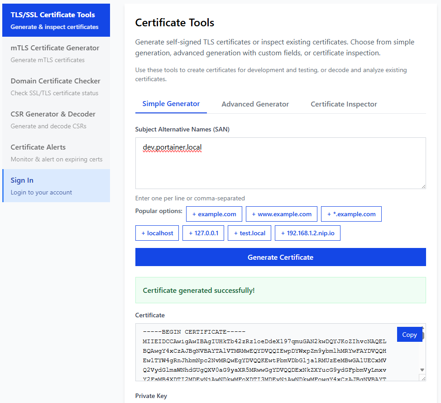Image resolution: width=441 pixels, height=403 pixels.
Task: Add 127.0.0.1 popular option
Action: pyautogui.click(x=203, y=233)
